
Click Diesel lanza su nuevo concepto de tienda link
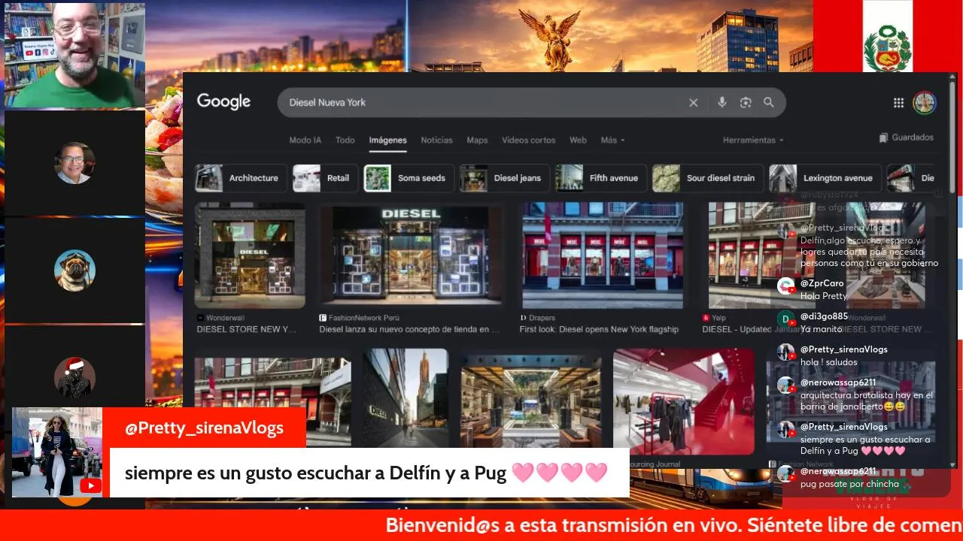[x=409, y=329]
